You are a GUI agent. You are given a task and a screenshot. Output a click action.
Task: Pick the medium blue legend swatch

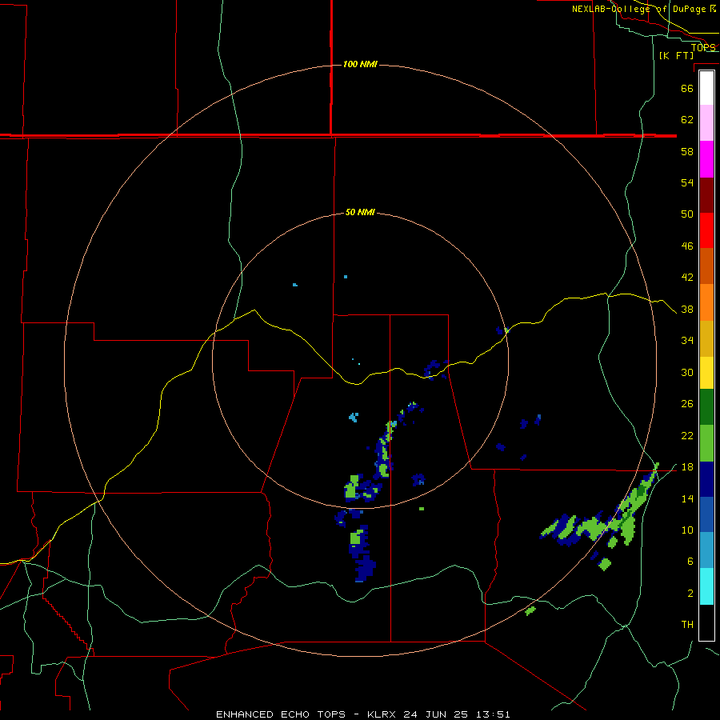click(x=706, y=514)
